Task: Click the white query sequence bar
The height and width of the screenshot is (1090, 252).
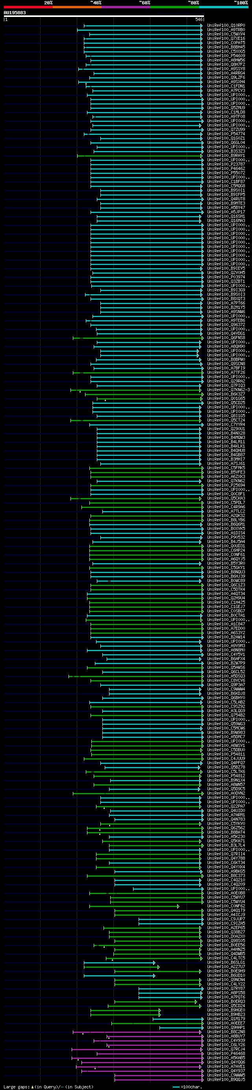Action: pos(104,16)
